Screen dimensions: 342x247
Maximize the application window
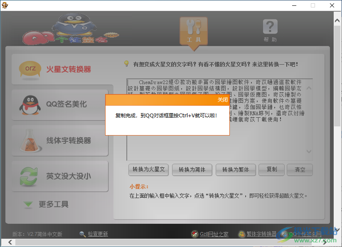tap(313, 5)
